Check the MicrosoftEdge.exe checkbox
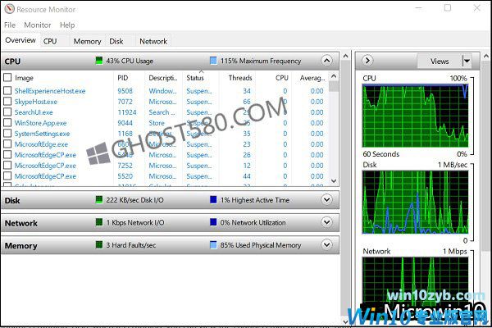492x328 pixels. pos(7,144)
